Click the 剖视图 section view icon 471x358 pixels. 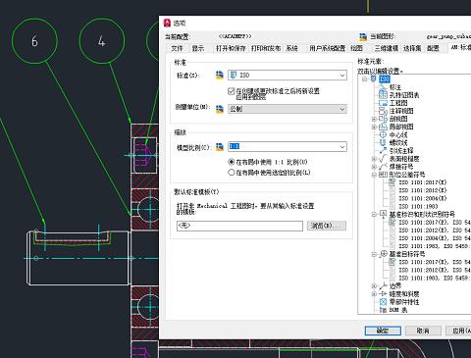tap(383, 119)
